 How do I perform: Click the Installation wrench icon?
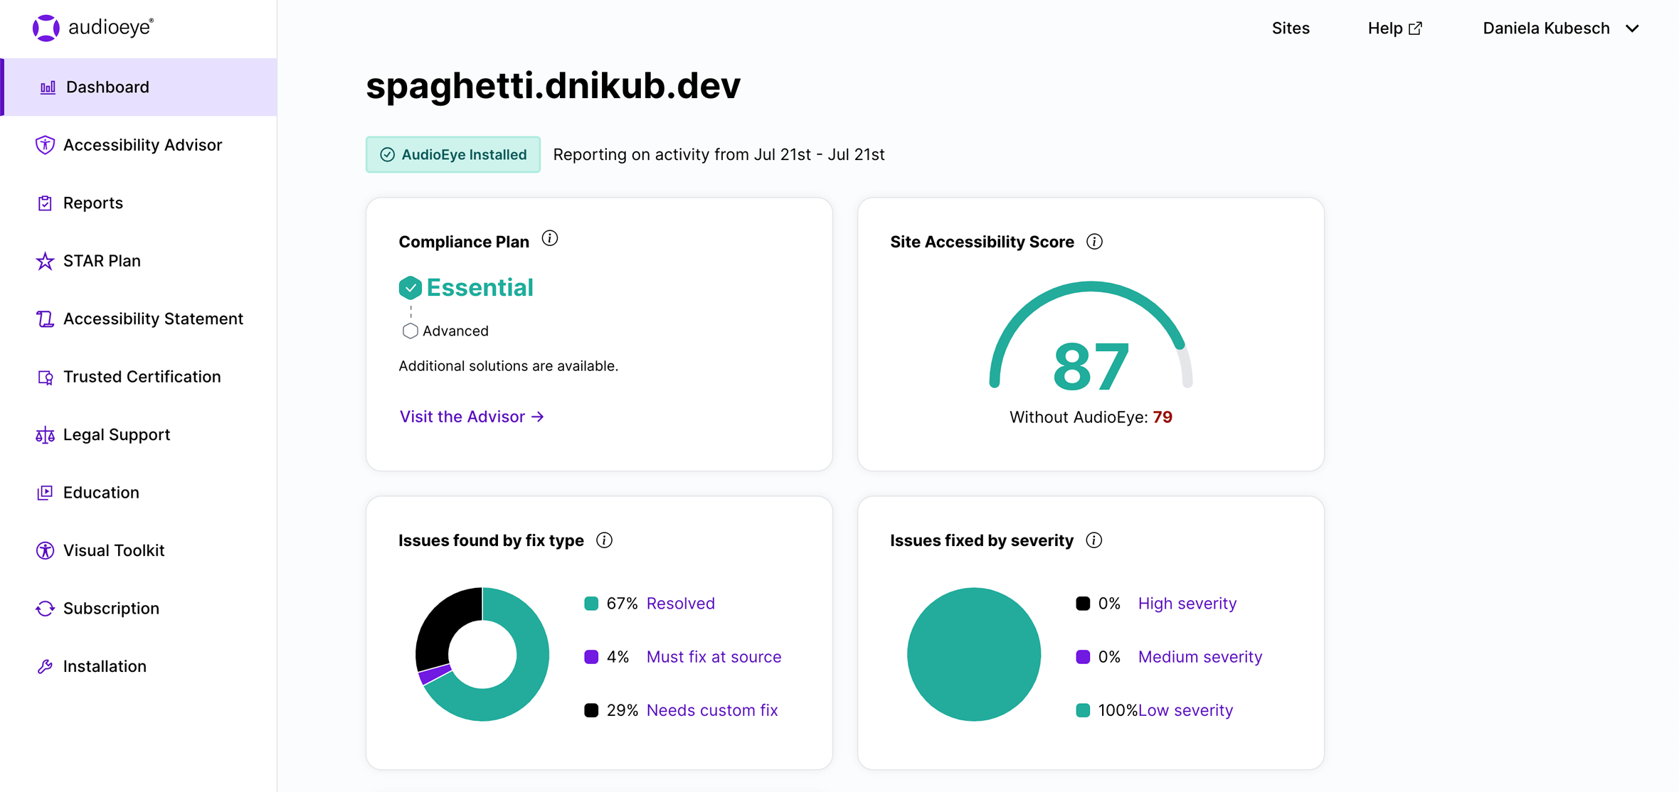click(45, 667)
